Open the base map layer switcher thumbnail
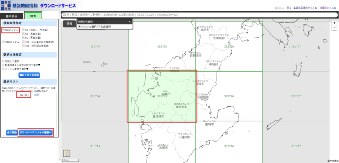The height and width of the screenshot is (163, 339). click(67, 153)
